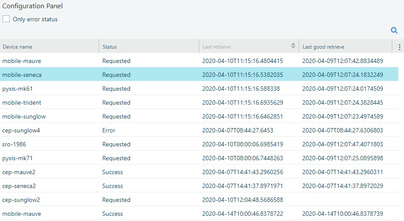Viewport: 404px width, 221px height.
Task: Click the mobile-trident device name
Action: click(x=22, y=102)
